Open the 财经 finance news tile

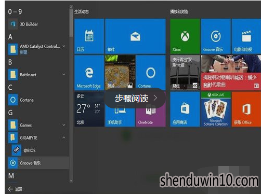pos(185,73)
